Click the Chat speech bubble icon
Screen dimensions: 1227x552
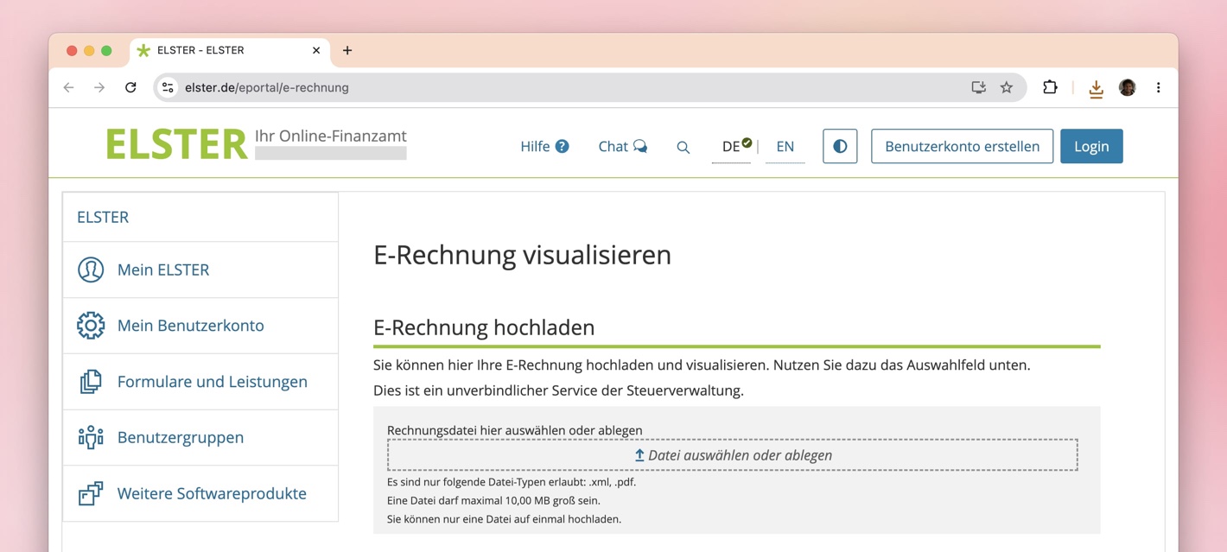tap(640, 146)
